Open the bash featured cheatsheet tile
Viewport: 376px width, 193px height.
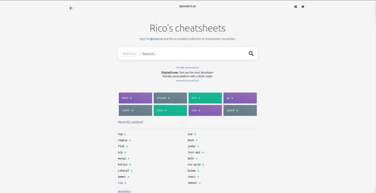point(135,98)
